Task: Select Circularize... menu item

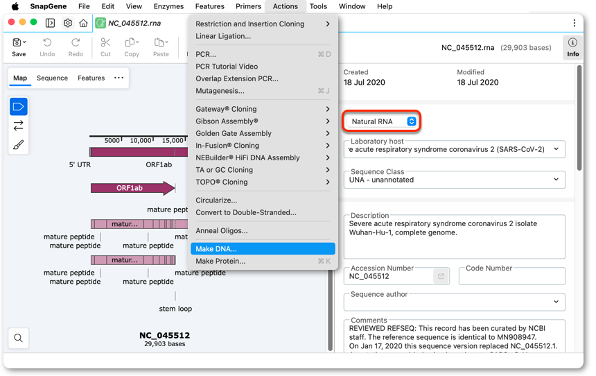Action: [263, 200]
